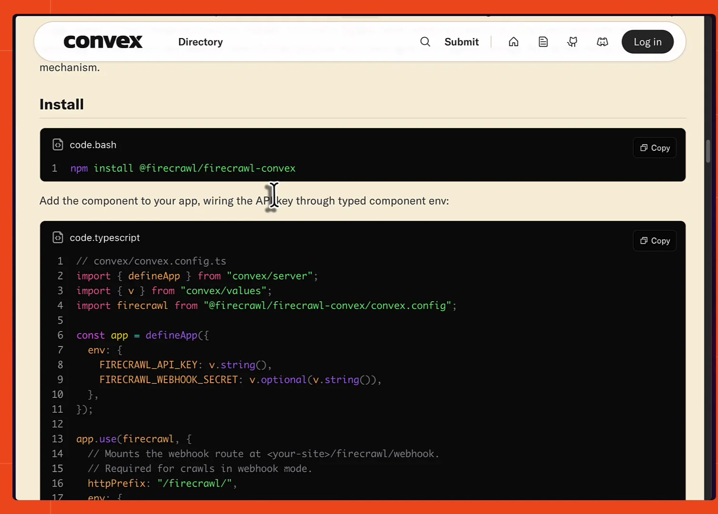Viewport: 718px width, 514px height.
Task: Click the "// convex/convex.config.ts" comment line
Action: pyautogui.click(x=151, y=261)
